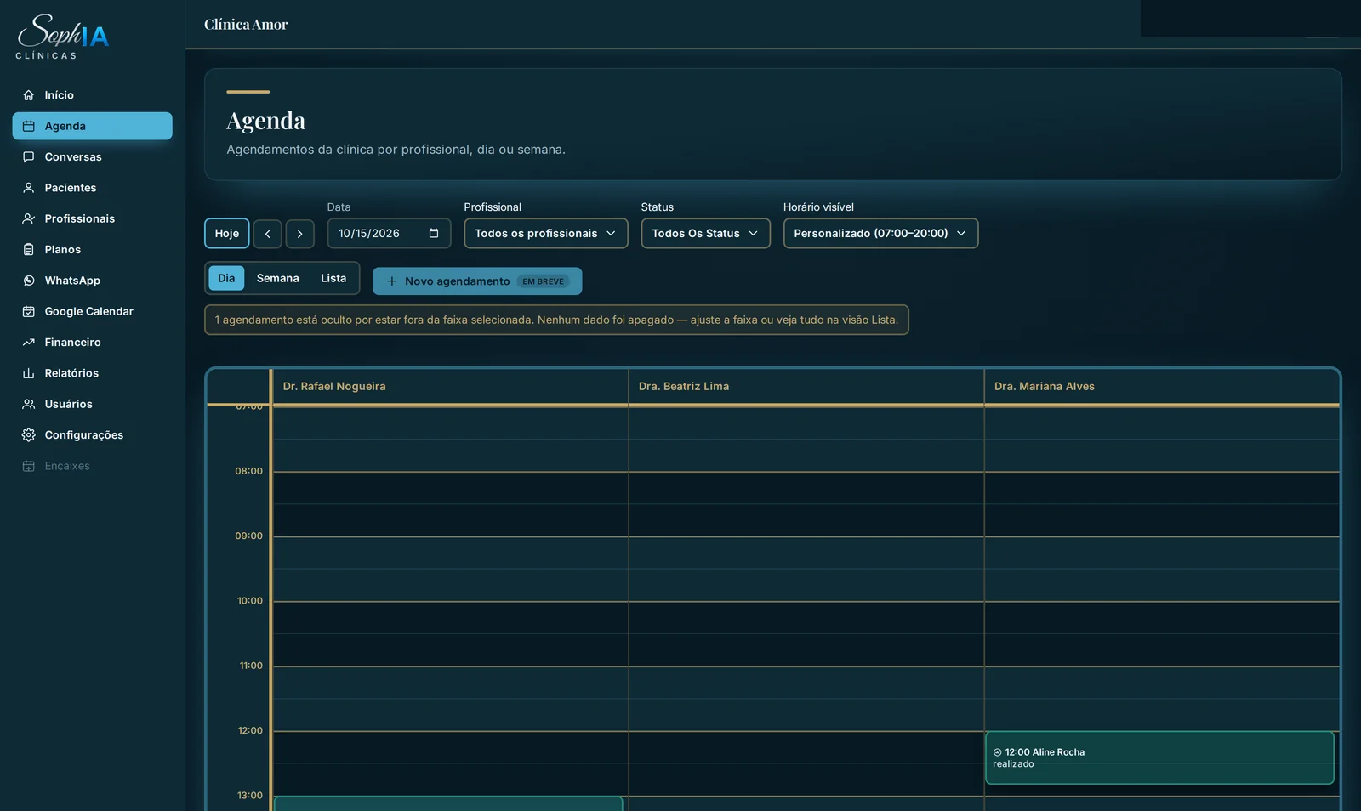Image resolution: width=1361 pixels, height=811 pixels.
Task: Click the realizado check icon on Aline Rocha
Action: coord(998,752)
